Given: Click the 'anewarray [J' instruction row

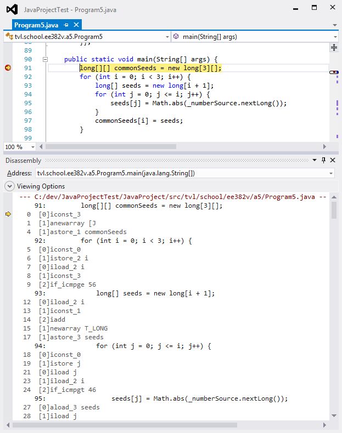Looking at the screenshot, I should pyautogui.click(x=67, y=223).
